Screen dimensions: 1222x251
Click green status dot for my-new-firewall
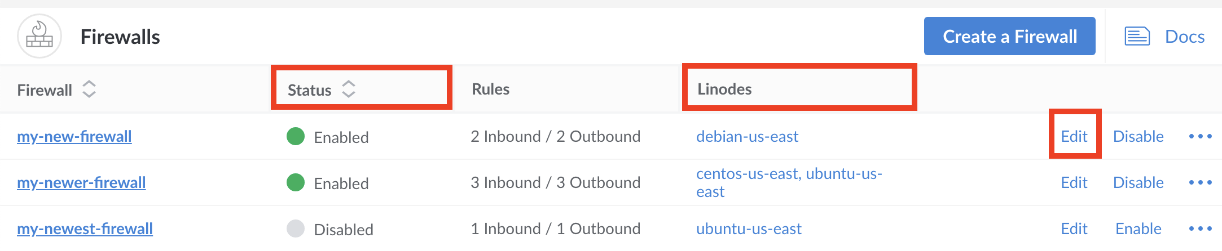coord(296,136)
